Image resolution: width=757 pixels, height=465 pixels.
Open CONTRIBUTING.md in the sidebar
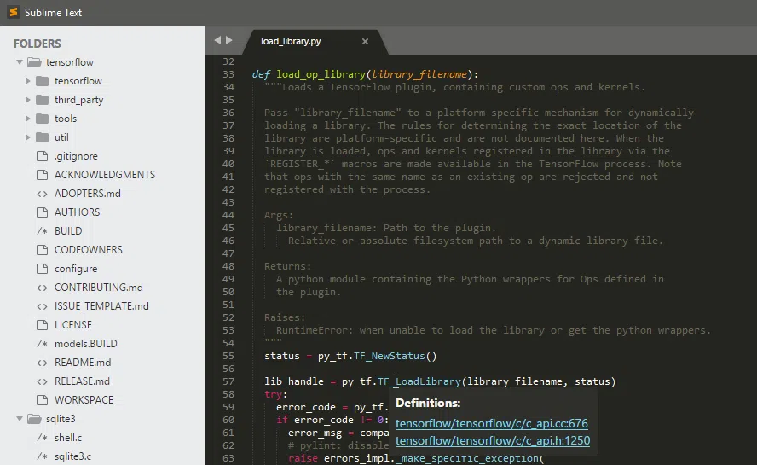pyautogui.click(x=98, y=288)
